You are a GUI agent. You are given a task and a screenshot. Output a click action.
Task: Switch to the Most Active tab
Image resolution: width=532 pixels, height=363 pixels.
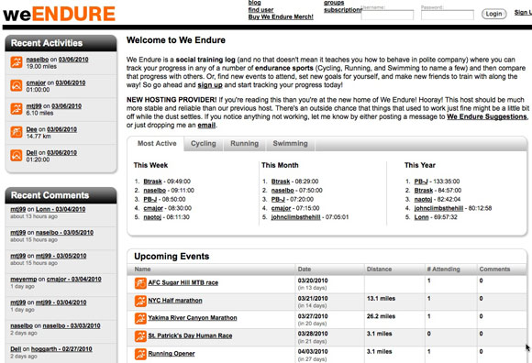(157, 143)
